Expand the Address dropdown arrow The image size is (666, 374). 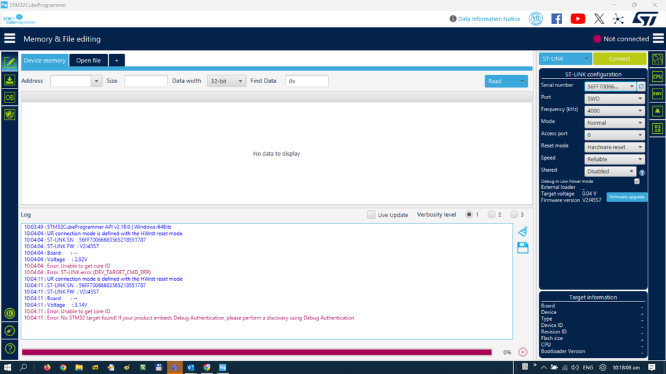[x=97, y=81]
